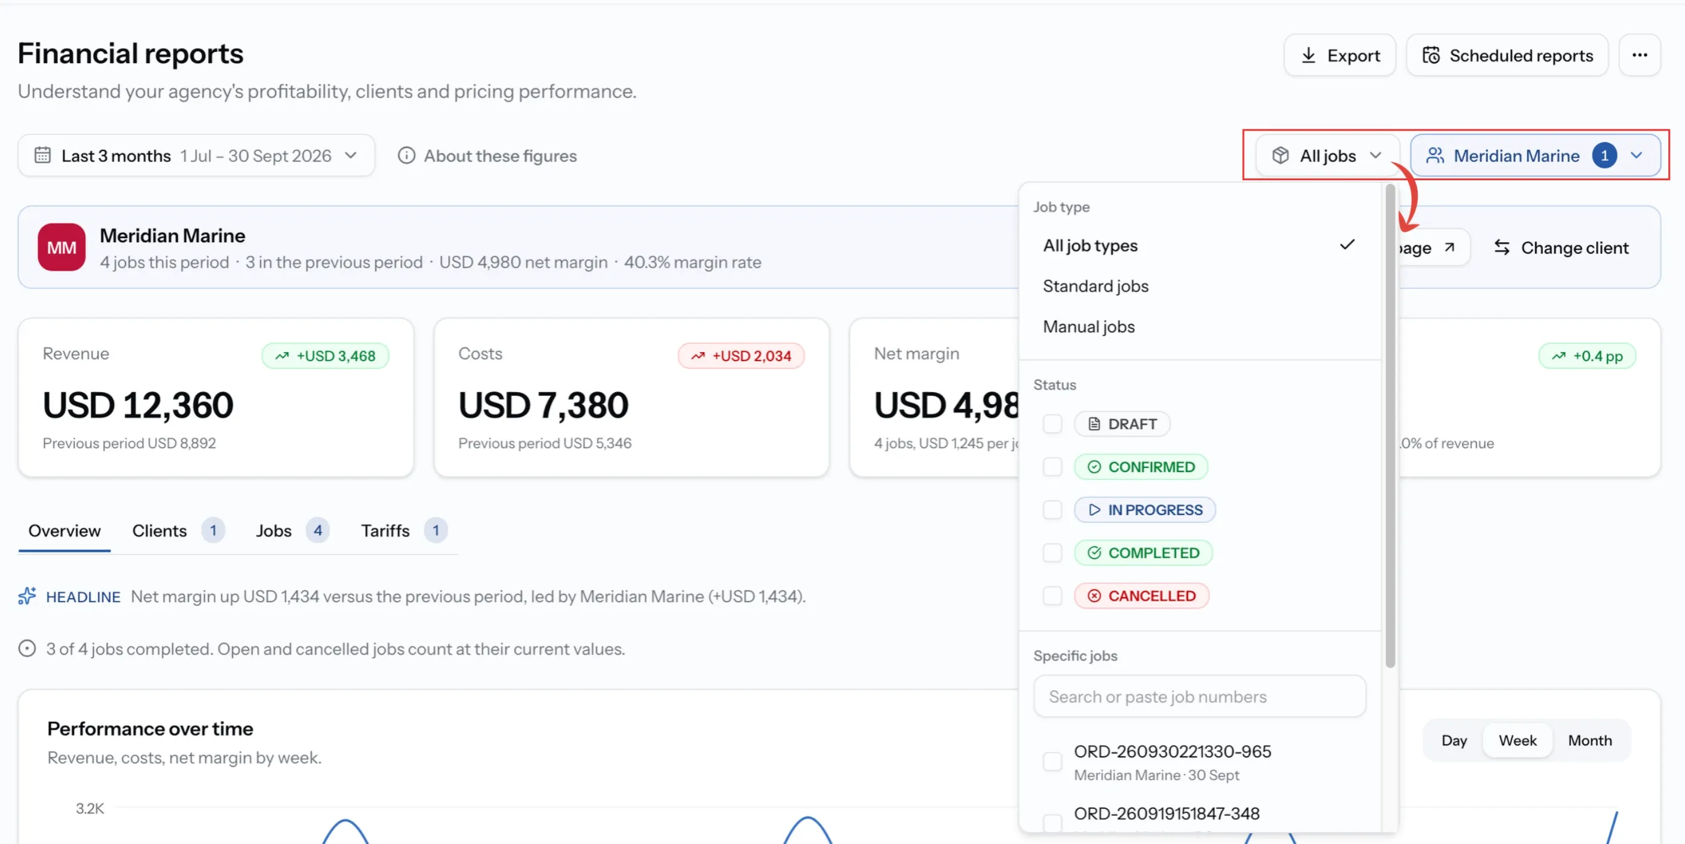Tick the CONFIRMED status checkbox
This screenshot has height=844, width=1685.
pyautogui.click(x=1053, y=467)
